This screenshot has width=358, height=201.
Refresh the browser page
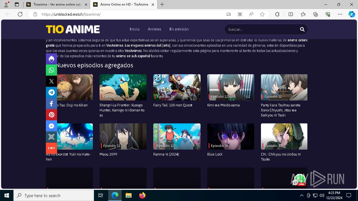tap(20, 14)
